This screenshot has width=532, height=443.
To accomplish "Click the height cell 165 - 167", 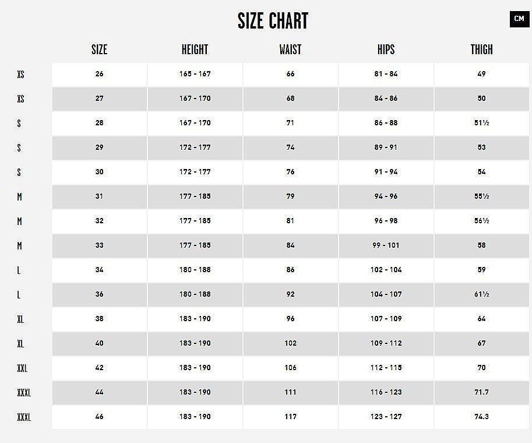I will 195,74.
